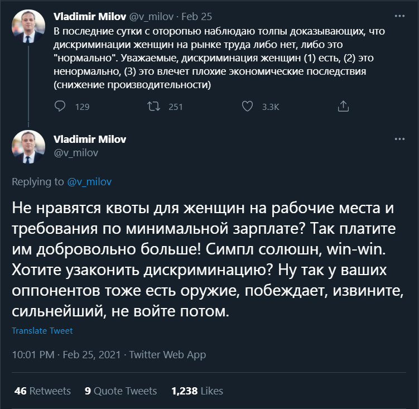
Task: Click Vladimir Milov's avatar in reply tweet
Action: coord(28,147)
